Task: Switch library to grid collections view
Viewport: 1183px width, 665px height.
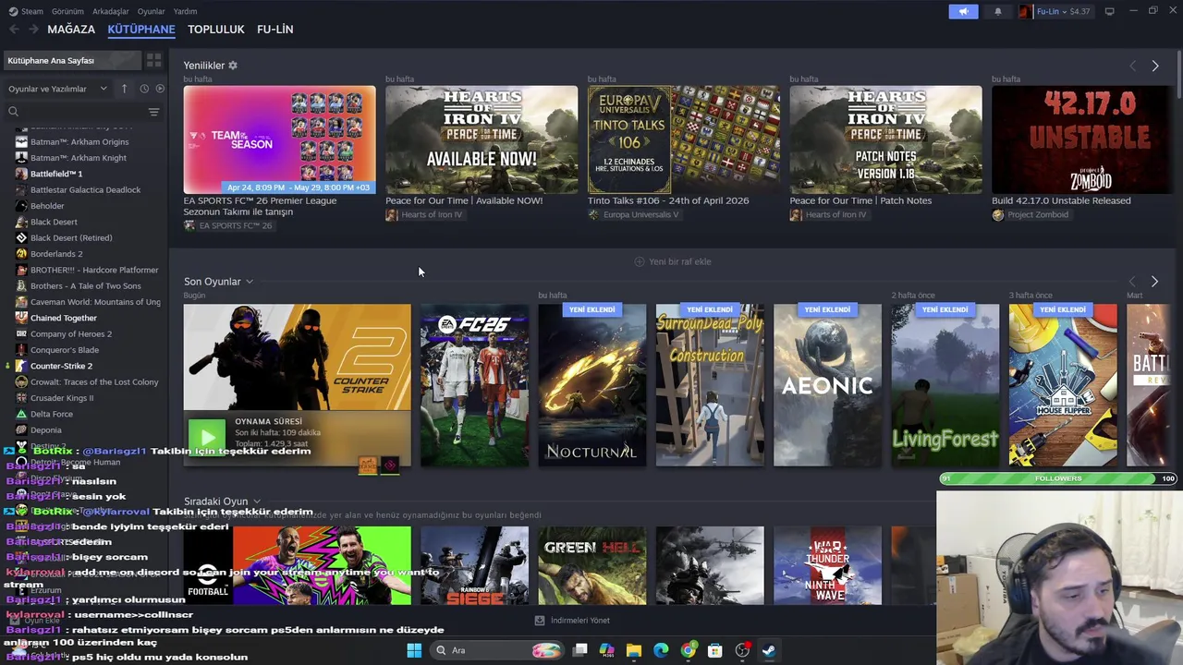Action: 153,60
